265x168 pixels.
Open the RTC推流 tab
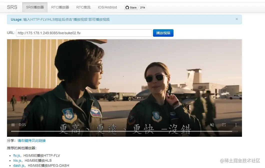83,7
